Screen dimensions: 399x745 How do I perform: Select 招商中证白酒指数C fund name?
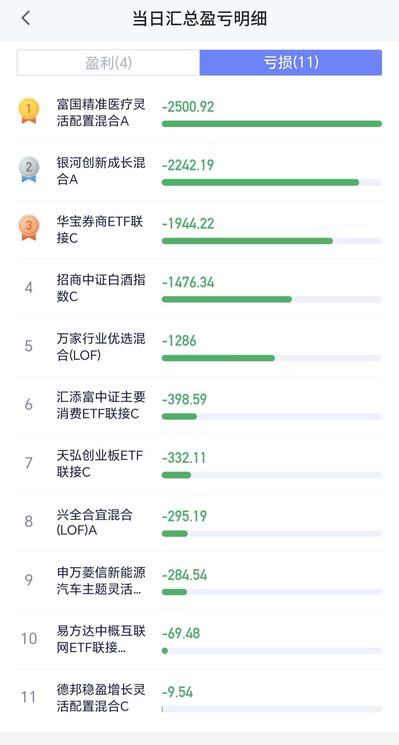point(101,288)
